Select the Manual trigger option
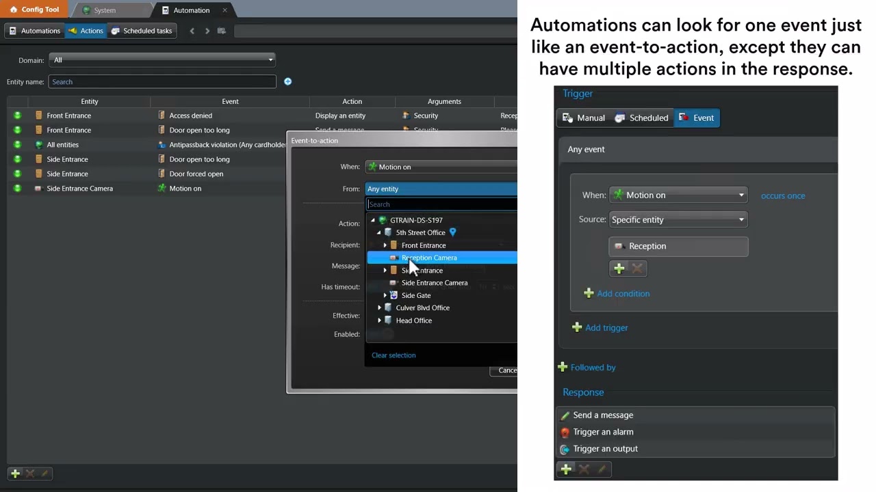 click(584, 118)
